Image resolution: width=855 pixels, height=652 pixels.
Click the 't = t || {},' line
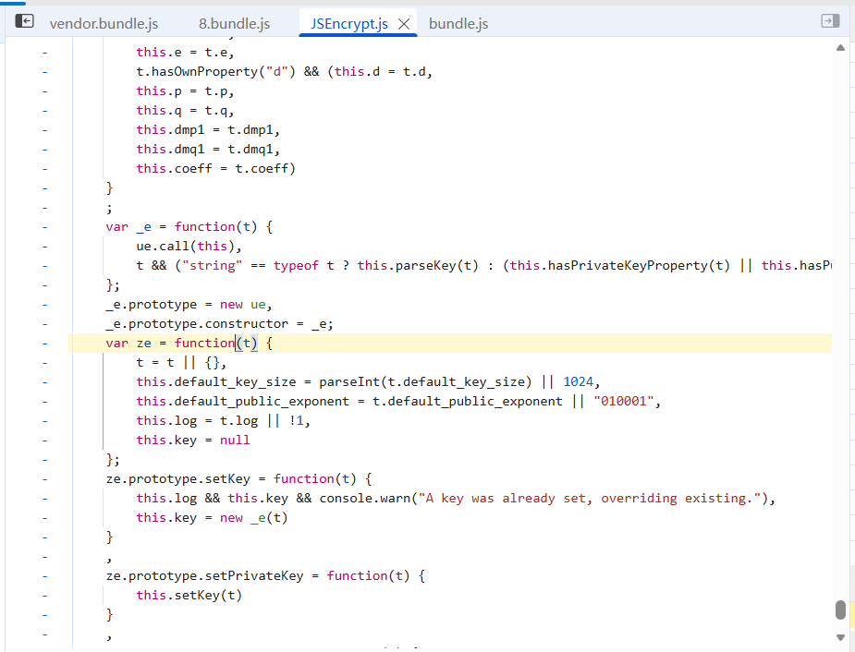(x=181, y=363)
